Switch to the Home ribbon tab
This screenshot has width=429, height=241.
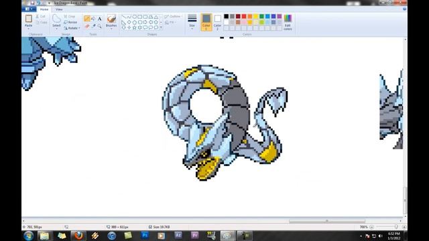pyautogui.click(x=44, y=9)
